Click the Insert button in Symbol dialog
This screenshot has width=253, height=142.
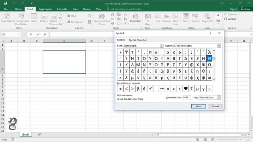click(198, 106)
